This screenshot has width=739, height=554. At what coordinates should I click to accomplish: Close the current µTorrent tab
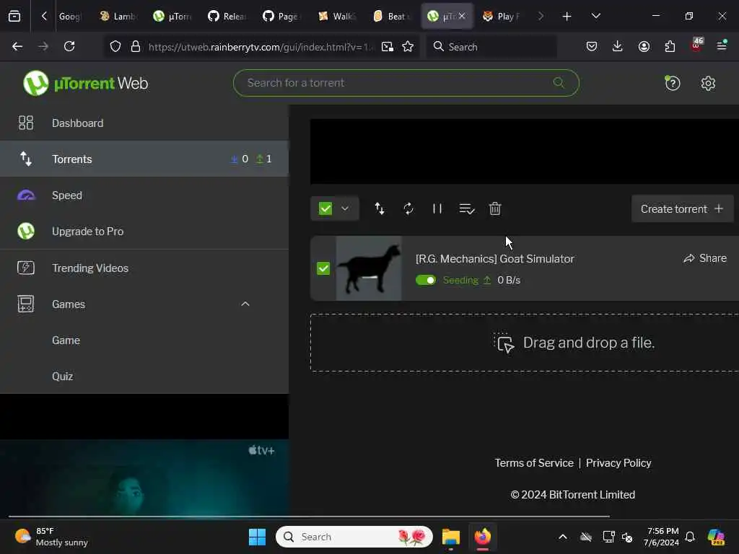point(462,17)
